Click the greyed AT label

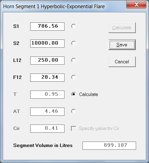pos(17,111)
